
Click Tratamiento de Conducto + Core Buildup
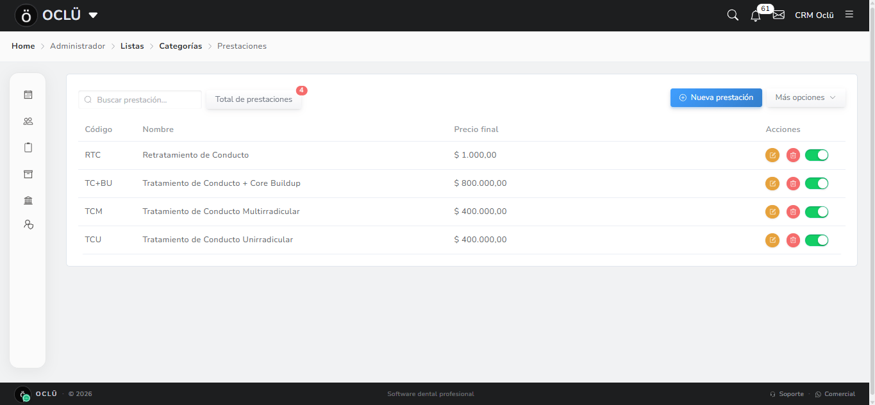pos(221,183)
